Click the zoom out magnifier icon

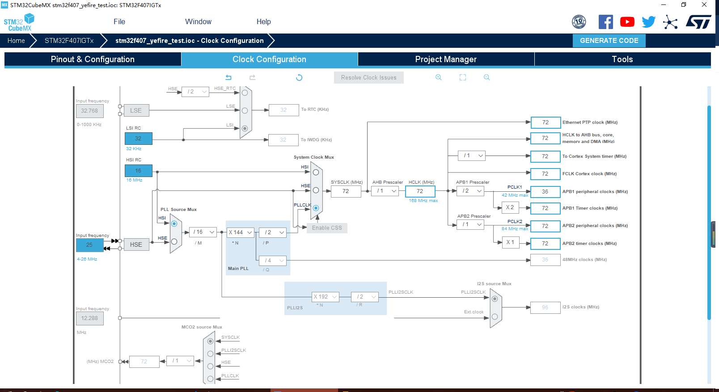[x=487, y=77]
